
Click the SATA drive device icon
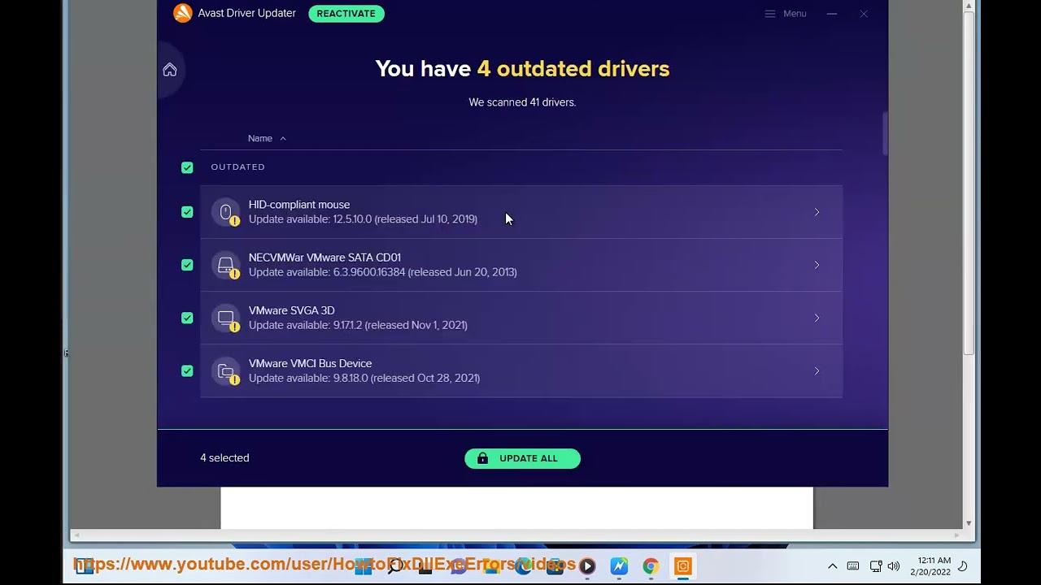pyautogui.click(x=225, y=265)
